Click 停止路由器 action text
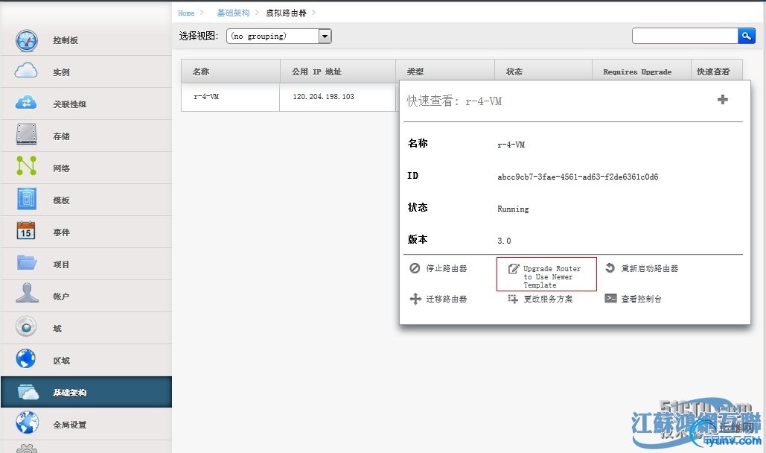The image size is (766, 453). 447,268
